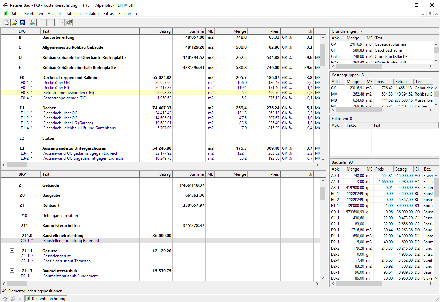
Task: Switch to the Kostenberechnung window tab
Action: 46,298
